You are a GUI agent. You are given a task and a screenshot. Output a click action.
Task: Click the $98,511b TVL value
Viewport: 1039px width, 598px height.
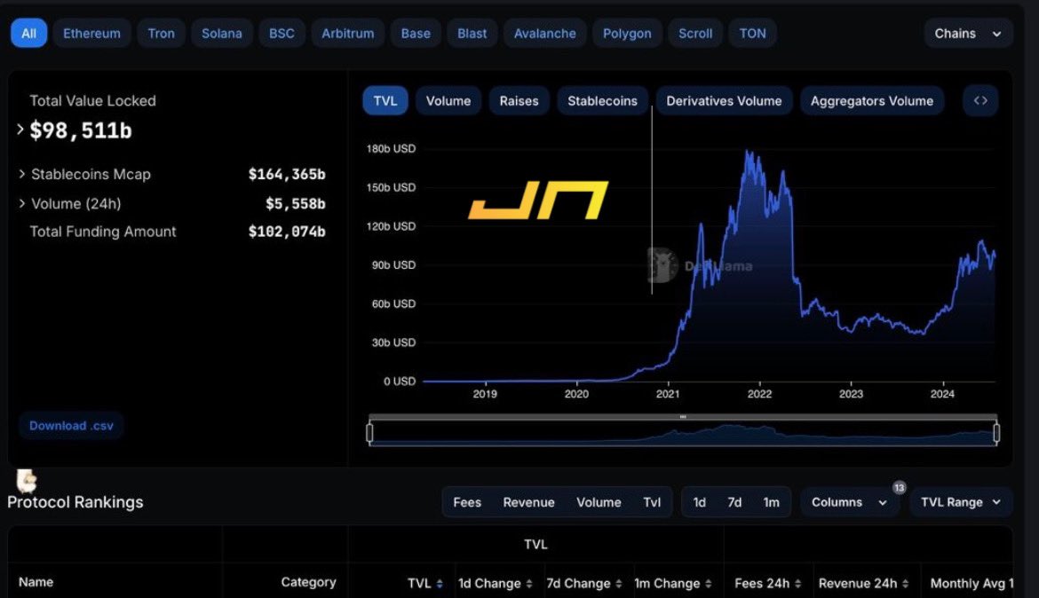coord(81,130)
